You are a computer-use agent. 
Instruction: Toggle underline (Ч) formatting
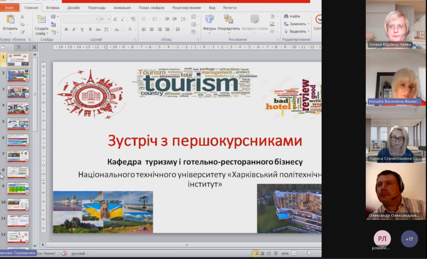tap(82, 29)
